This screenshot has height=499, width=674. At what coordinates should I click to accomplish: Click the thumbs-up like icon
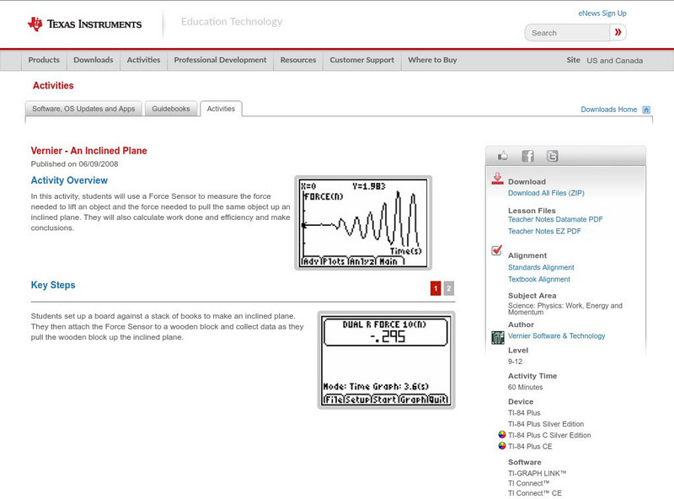pos(503,156)
